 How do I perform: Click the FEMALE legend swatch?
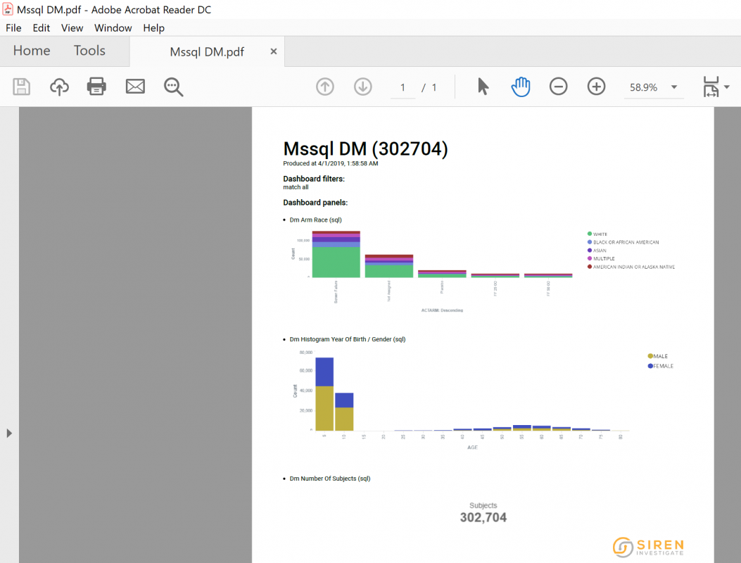click(x=650, y=366)
